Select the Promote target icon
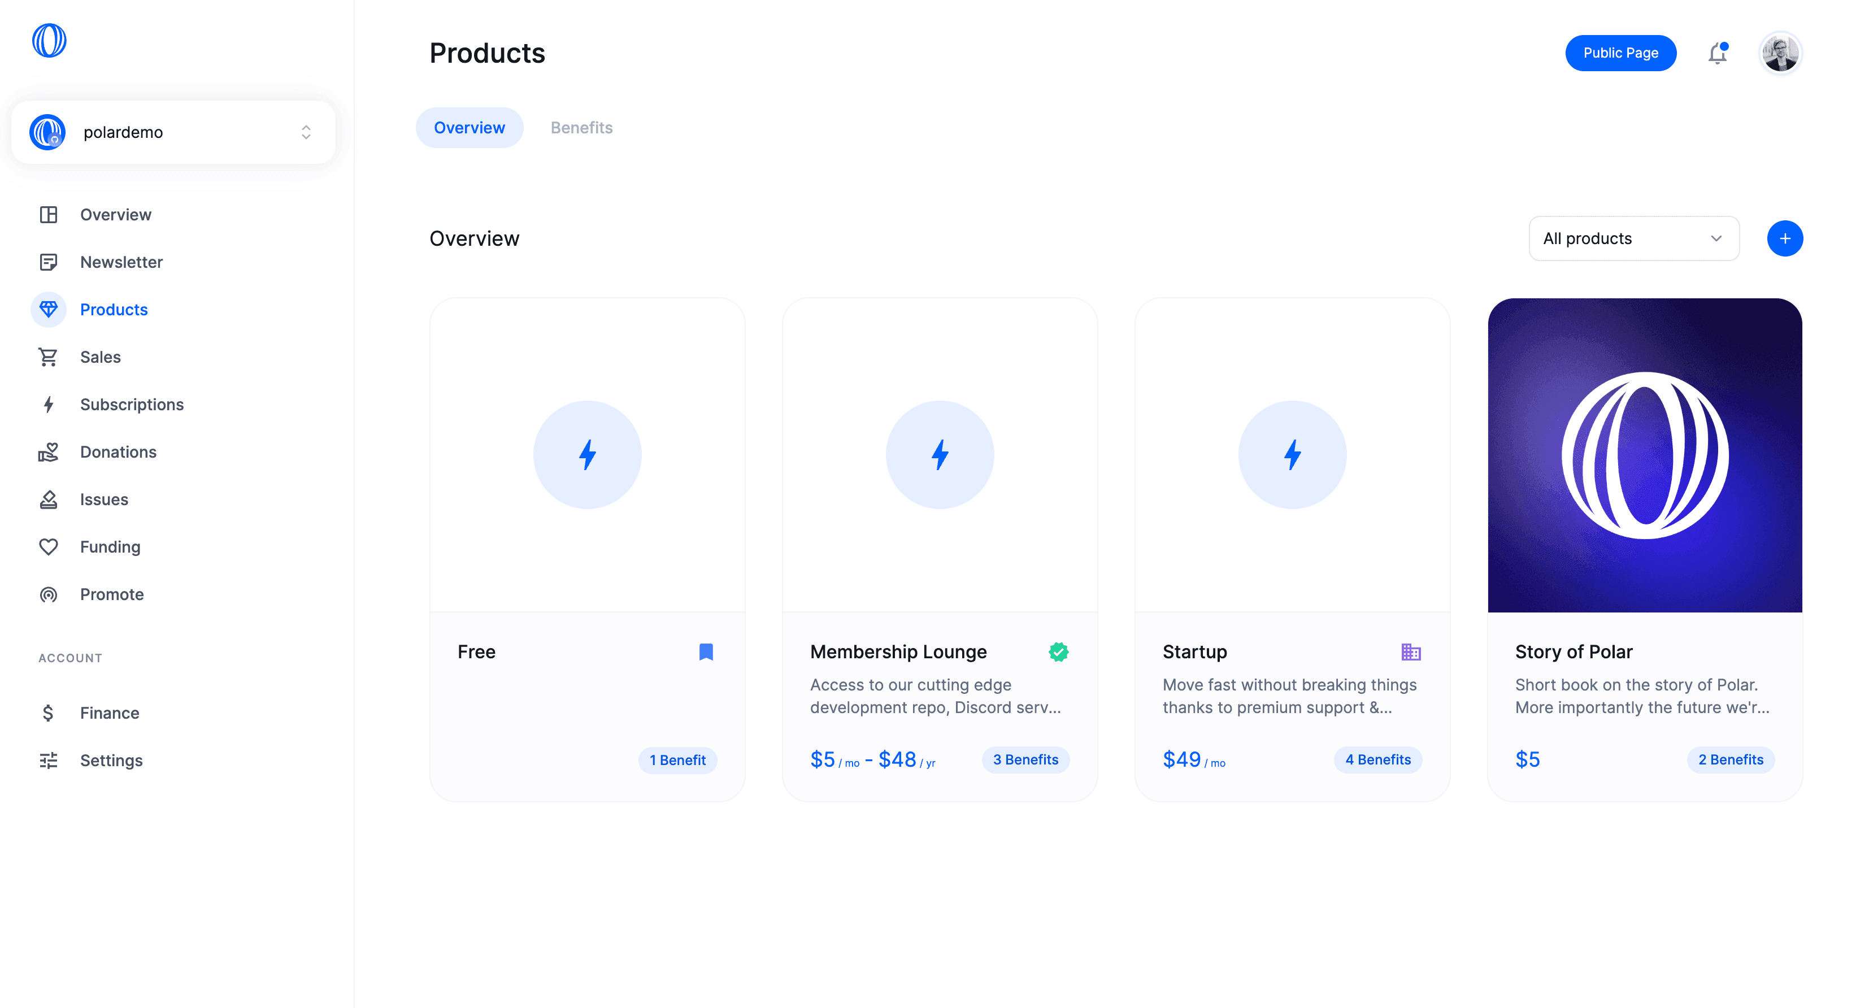Image resolution: width=1869 pixels, height=1008 pixels. (x=48, y=594)
